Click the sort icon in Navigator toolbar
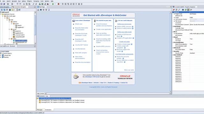Image resolution: width=204 pixels, height=114 pixels. 19,10
